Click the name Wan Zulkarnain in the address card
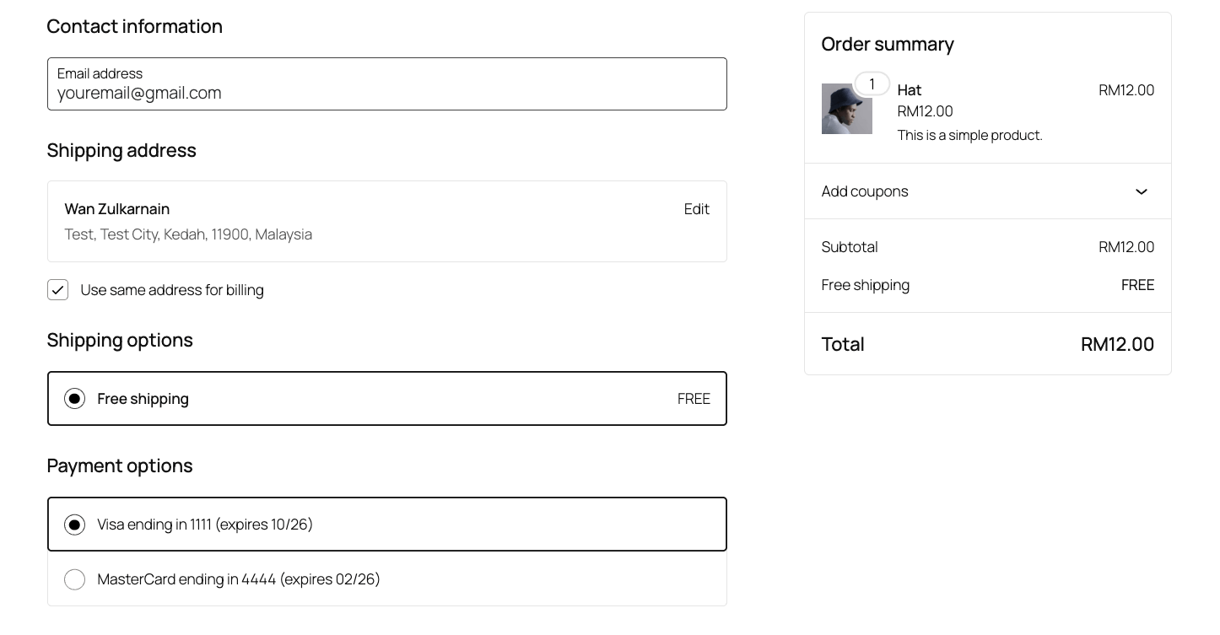1220x635 pixels. (117, 209)
